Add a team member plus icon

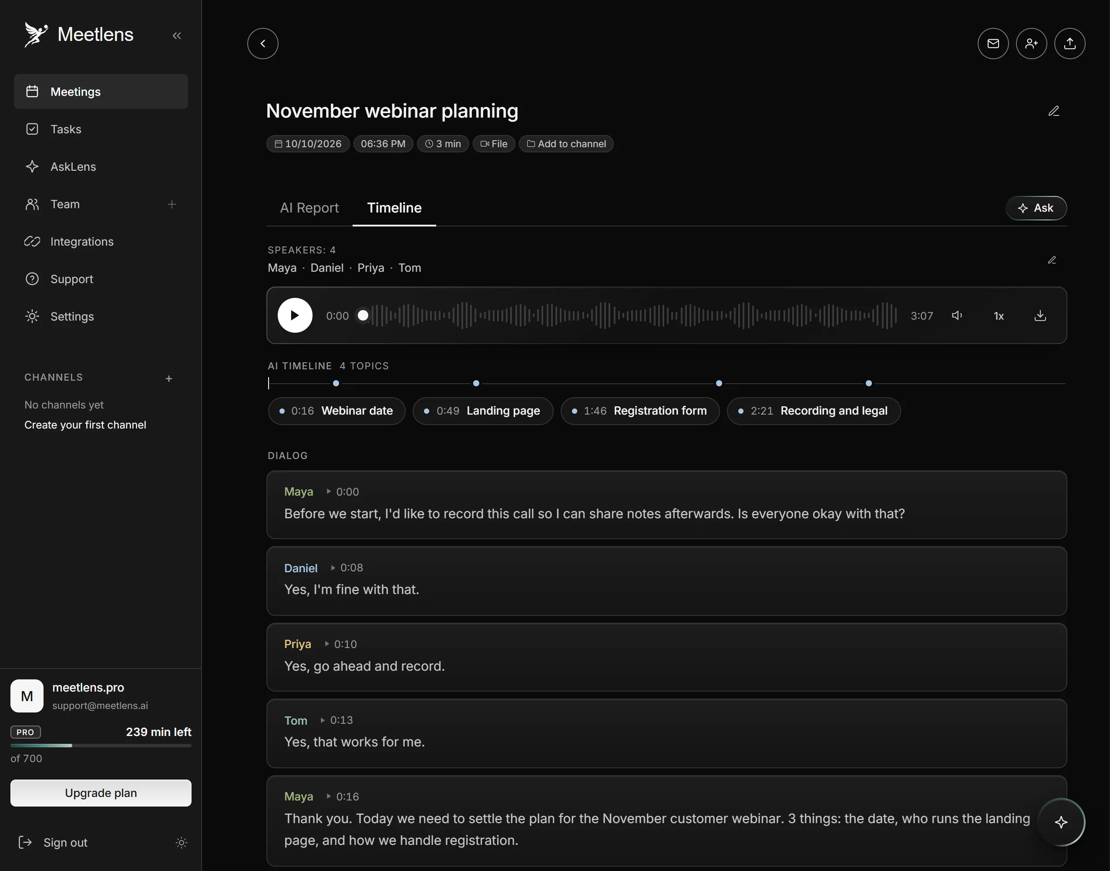172,205
